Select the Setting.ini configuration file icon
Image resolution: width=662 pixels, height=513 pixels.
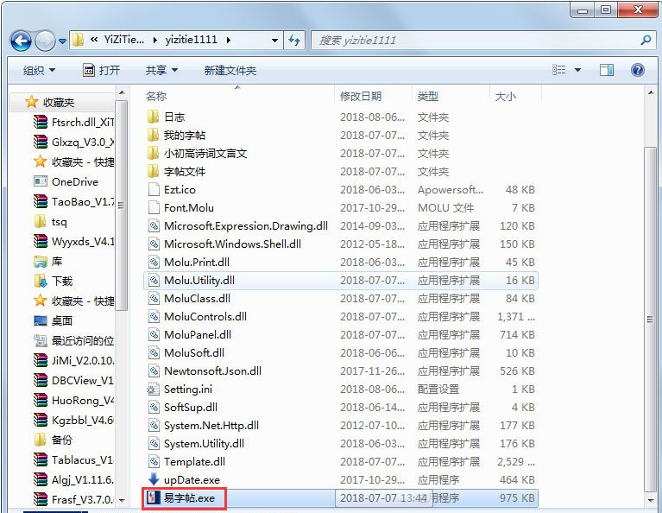click(x=154, y=389)
